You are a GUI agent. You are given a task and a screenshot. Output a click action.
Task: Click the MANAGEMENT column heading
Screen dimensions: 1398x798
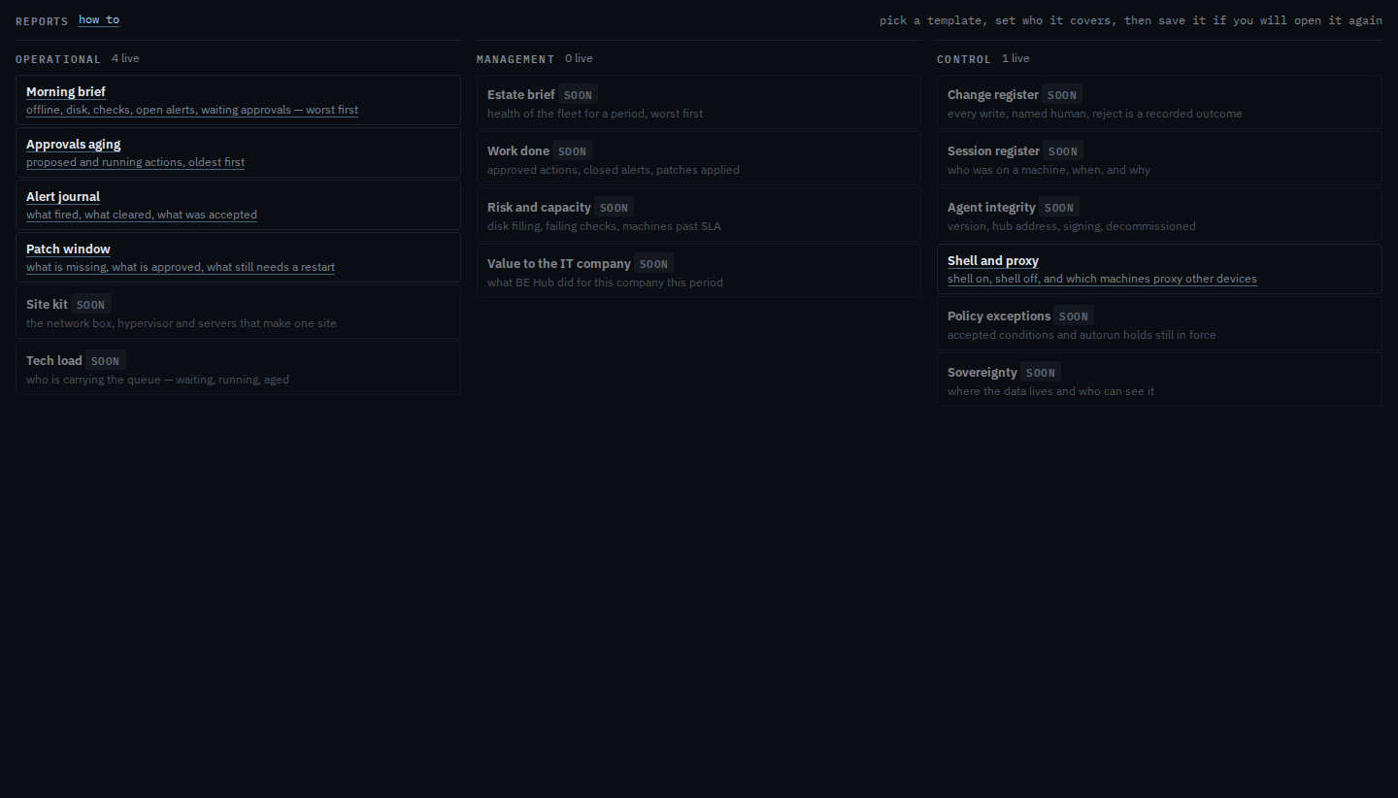point(516,59)
